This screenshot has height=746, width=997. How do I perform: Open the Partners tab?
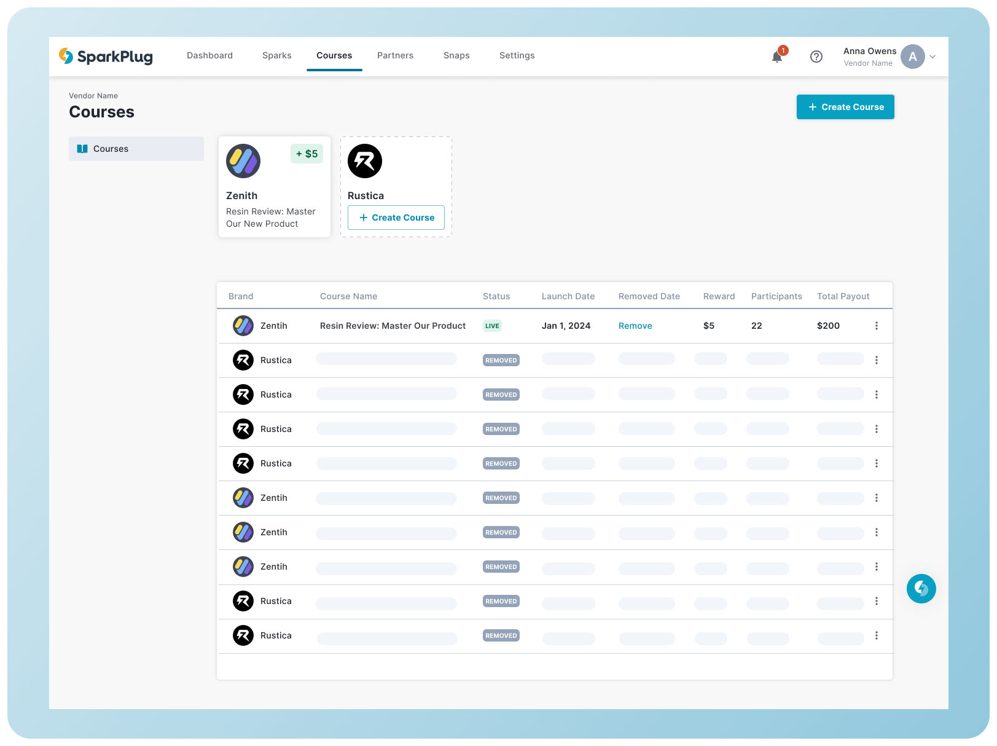[396, 55]
